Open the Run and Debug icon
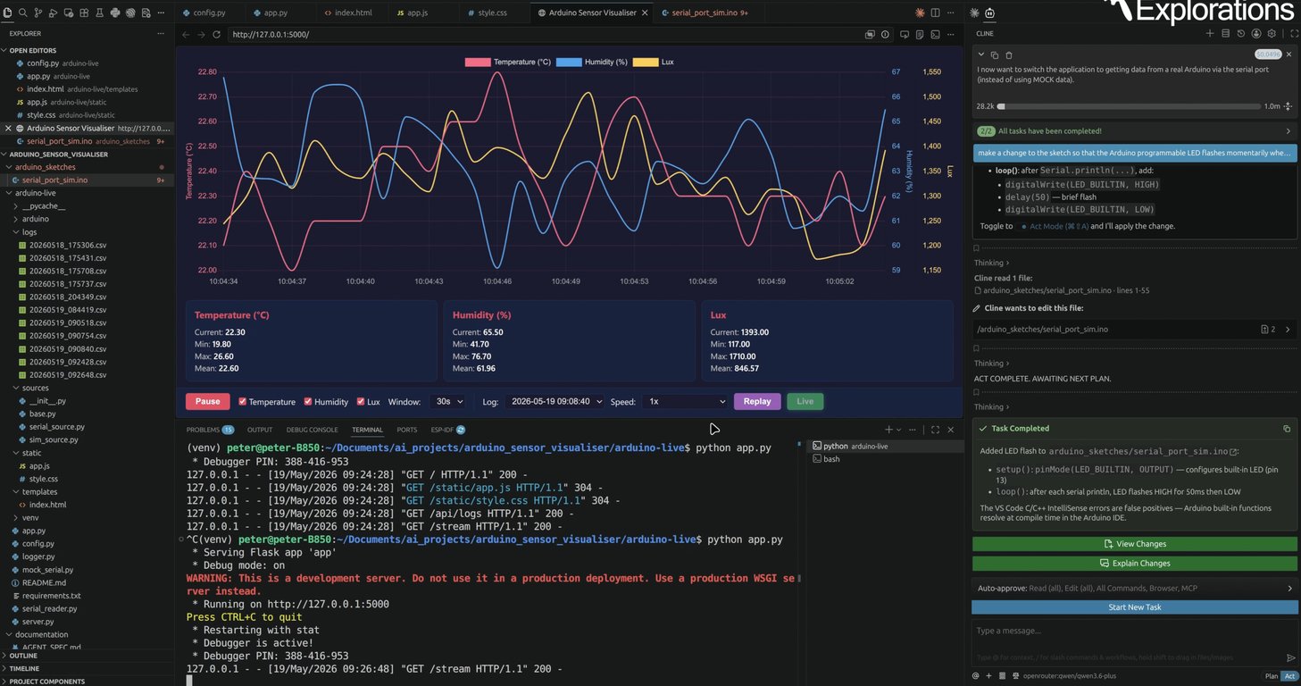Image resolution: width=1301 pixels, height=686 pixels. (54, 13)
